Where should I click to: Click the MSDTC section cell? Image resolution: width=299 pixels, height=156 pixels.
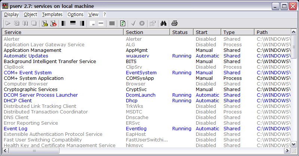click(x=134, y=112)
